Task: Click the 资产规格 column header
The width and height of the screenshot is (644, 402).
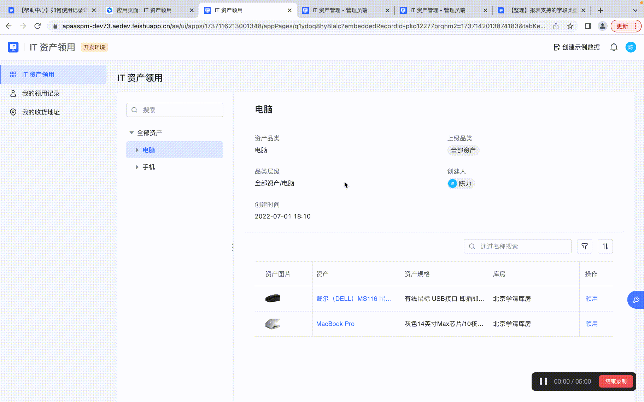Action: (417, 274)
